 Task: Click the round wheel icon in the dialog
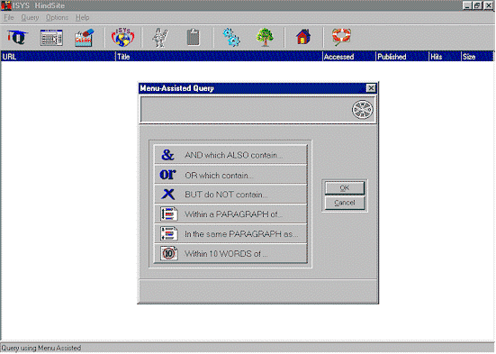[363, 110]
